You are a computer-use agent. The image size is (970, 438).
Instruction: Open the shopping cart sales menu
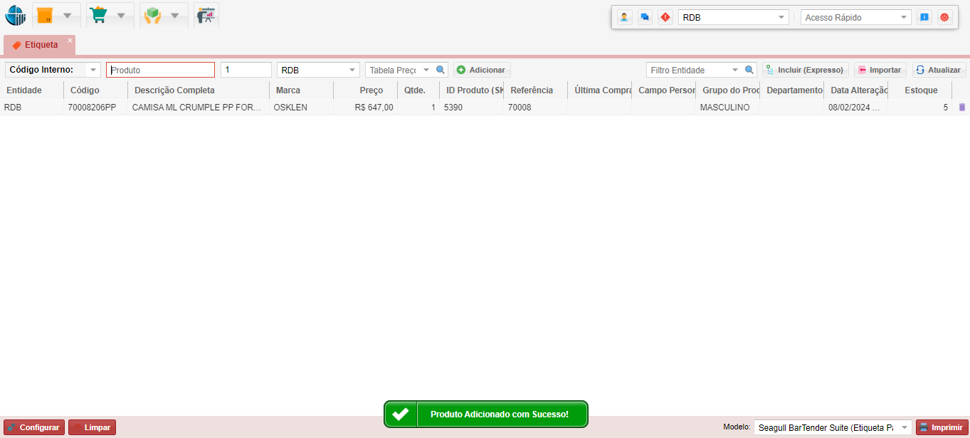pyautogui.click(x=98, y=16)
